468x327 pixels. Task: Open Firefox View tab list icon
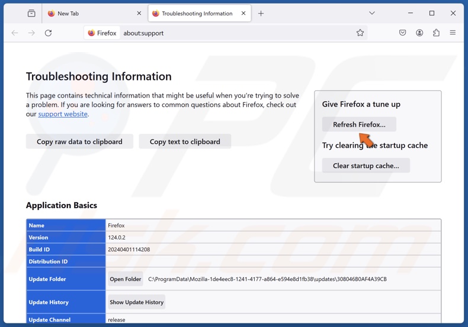[x=31, y=14]
